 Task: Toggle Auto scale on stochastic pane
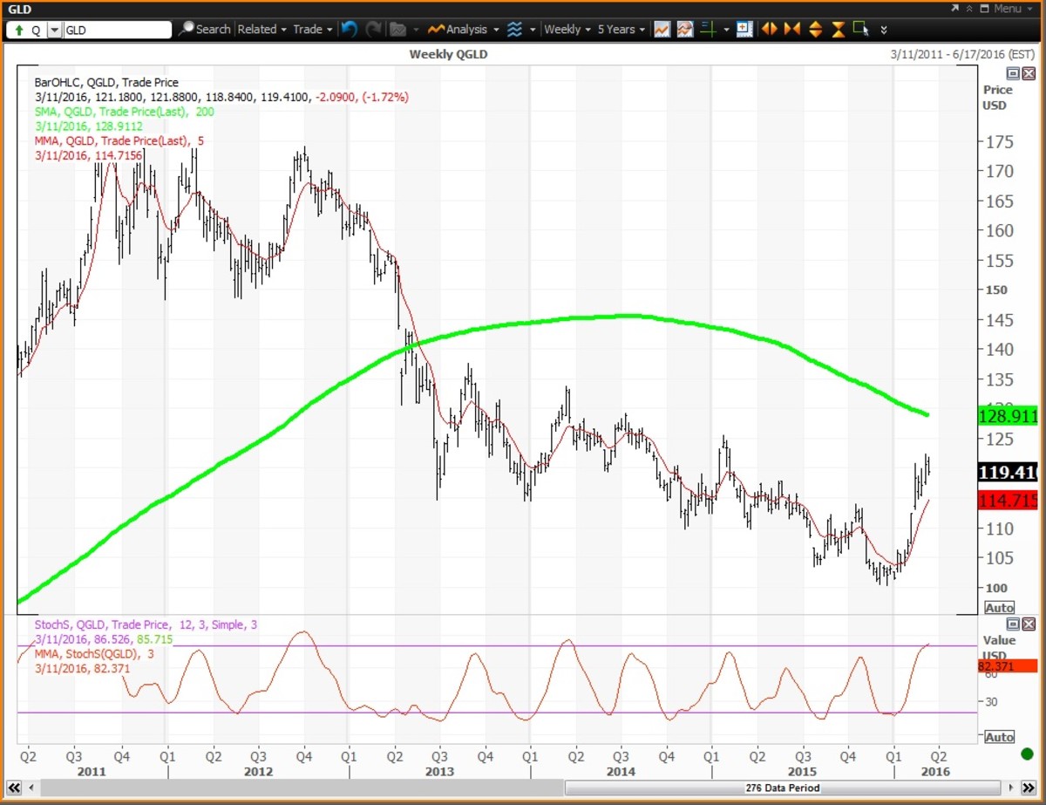pos(999,737)
